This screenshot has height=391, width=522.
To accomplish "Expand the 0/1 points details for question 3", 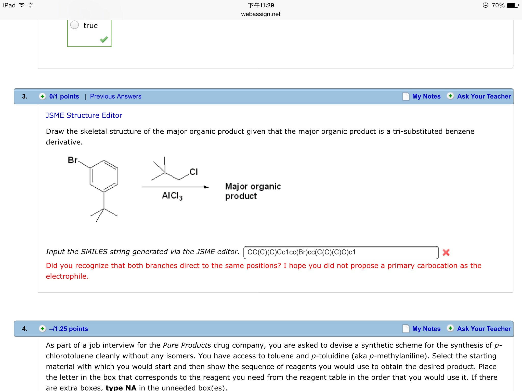I will [x=64, y=96].
